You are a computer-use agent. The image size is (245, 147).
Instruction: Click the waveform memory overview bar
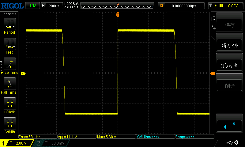pos(117,6)
